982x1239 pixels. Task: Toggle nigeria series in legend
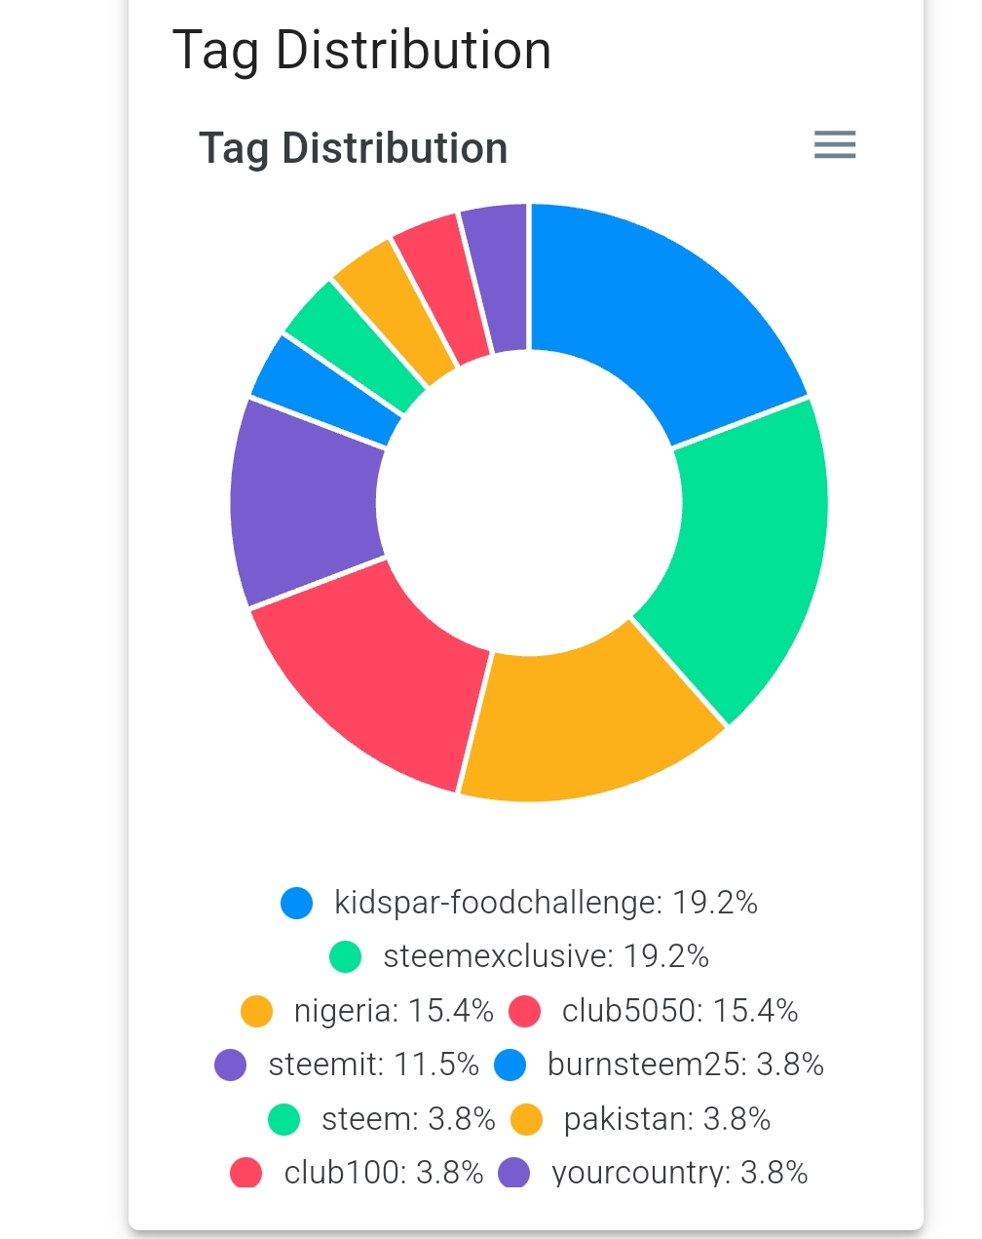point(367,1011)
